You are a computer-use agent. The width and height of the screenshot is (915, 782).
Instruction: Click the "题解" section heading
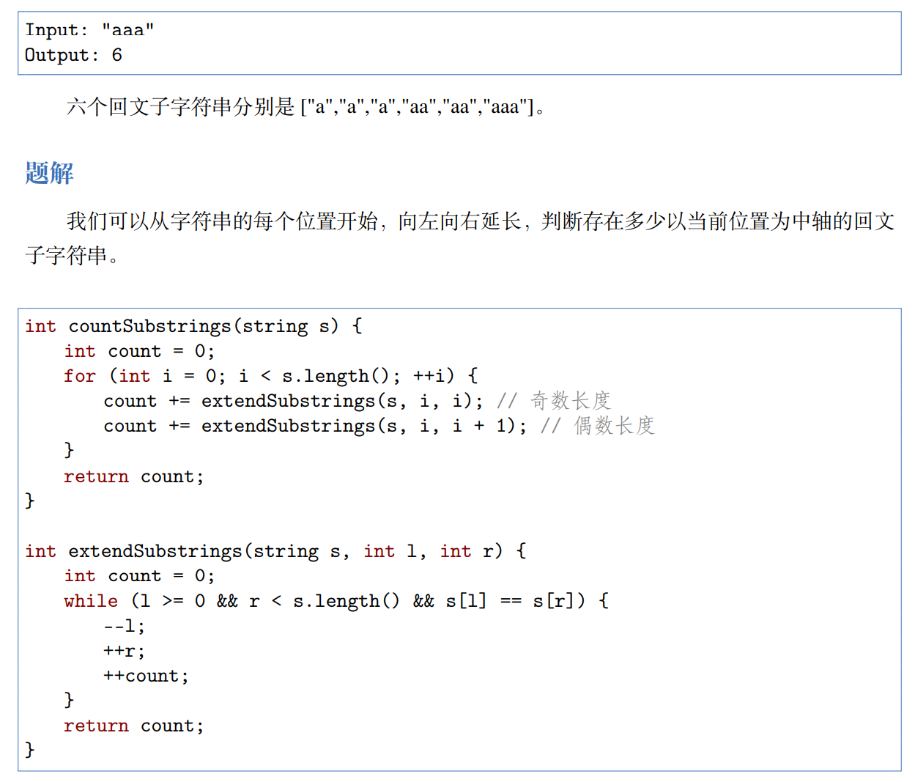click(49, 174)
